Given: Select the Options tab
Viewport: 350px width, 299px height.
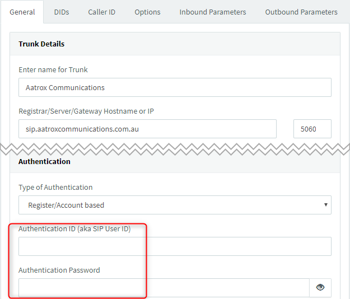Looking at the screenshot, I should pyautogui.click(x=147, y=12).
